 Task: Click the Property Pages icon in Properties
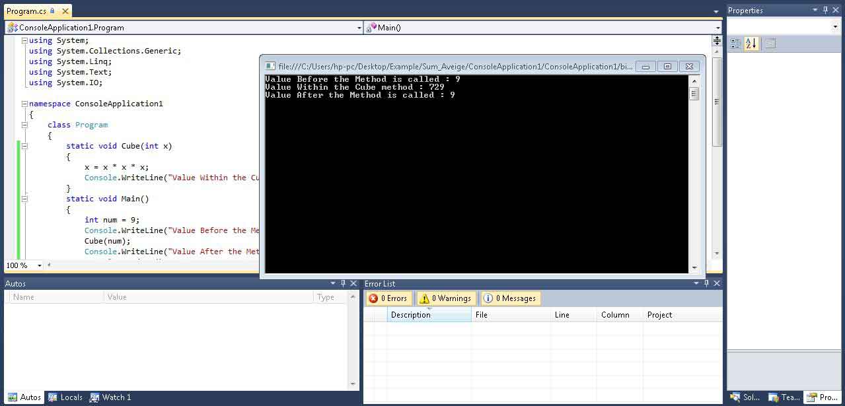pyautogui.click(x=770, y=44)
